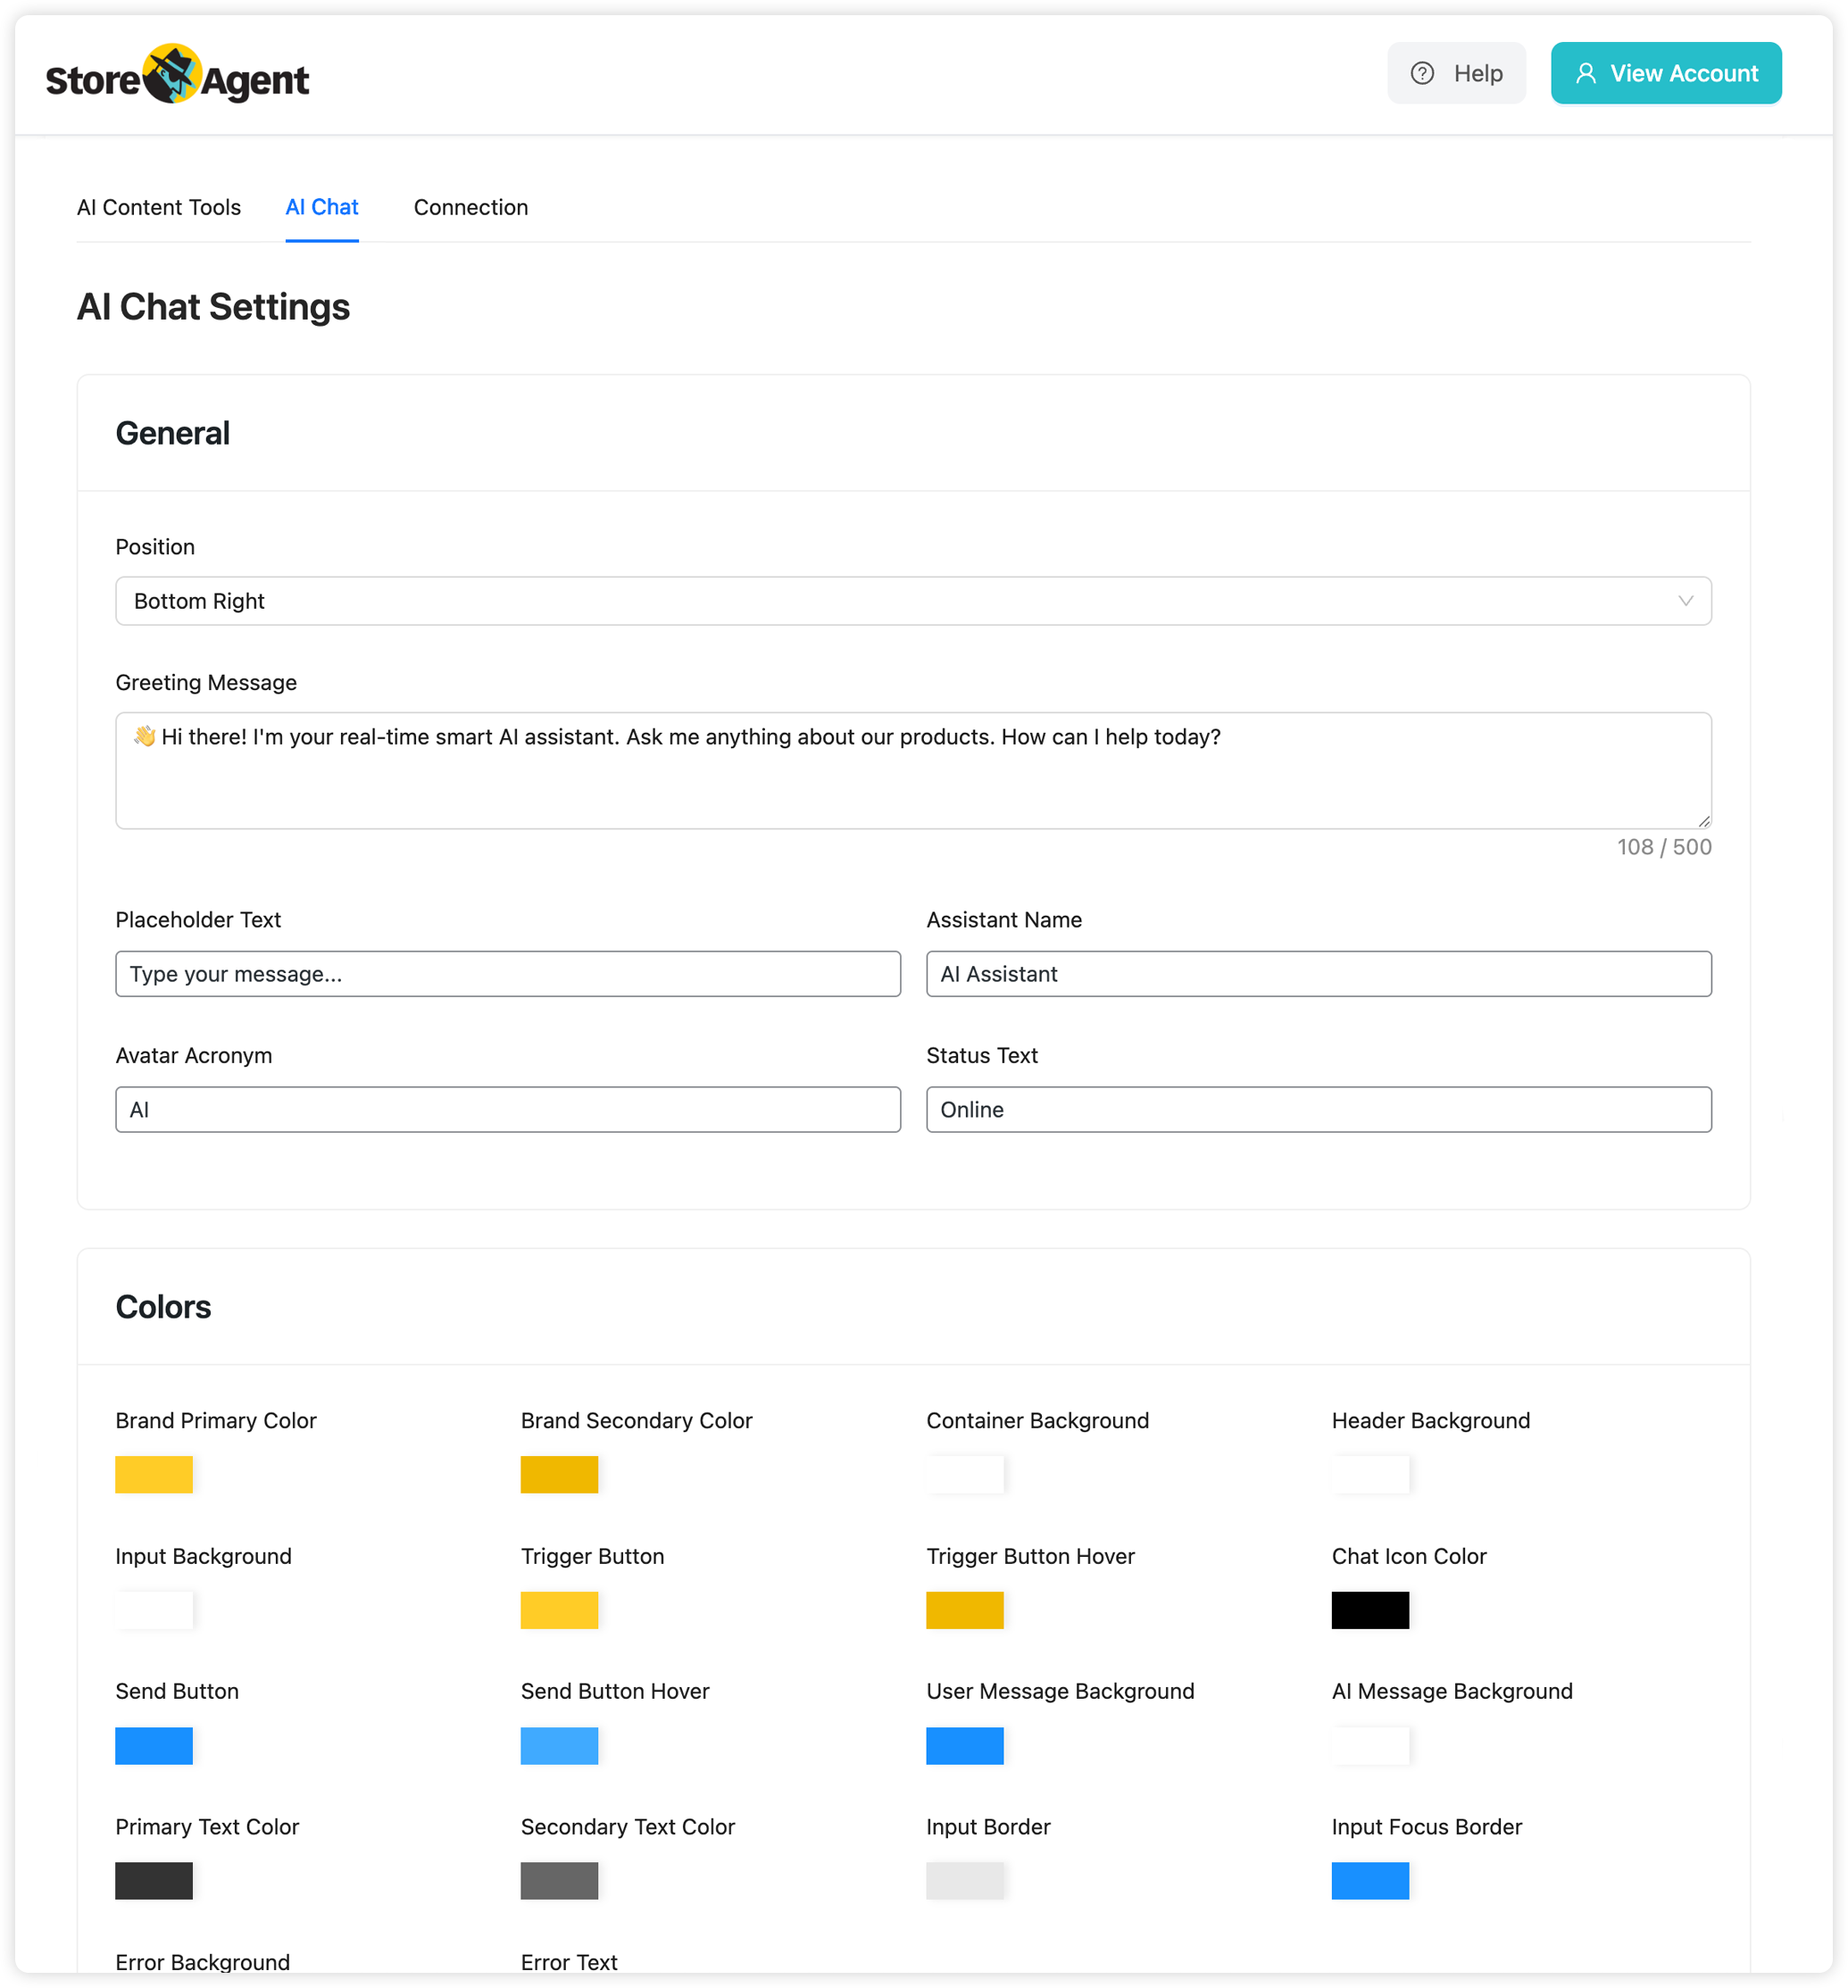Viewport: 1848px width, 1988px height.
Task: Open the Connection tab
Action: [x=471, y=207]
